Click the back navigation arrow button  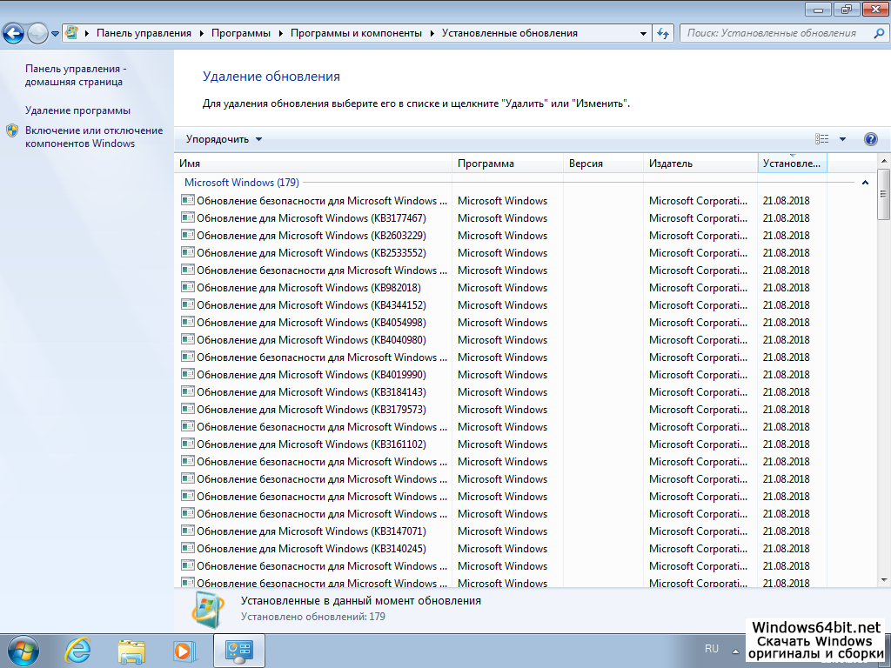pos(13,33)
